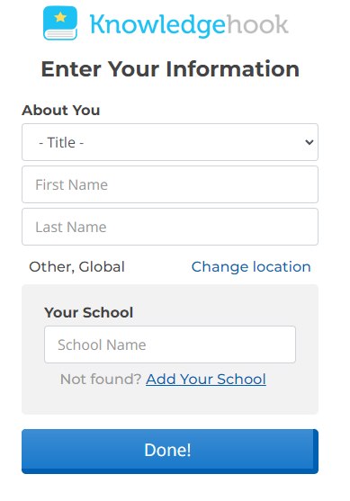Click the blue "Knowledge" part of the wordmark
Screen dimensions: 350x501
tap(157, 25)
